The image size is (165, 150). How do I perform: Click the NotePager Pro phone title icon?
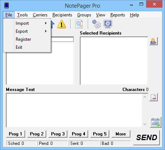[x=7, y=5]
